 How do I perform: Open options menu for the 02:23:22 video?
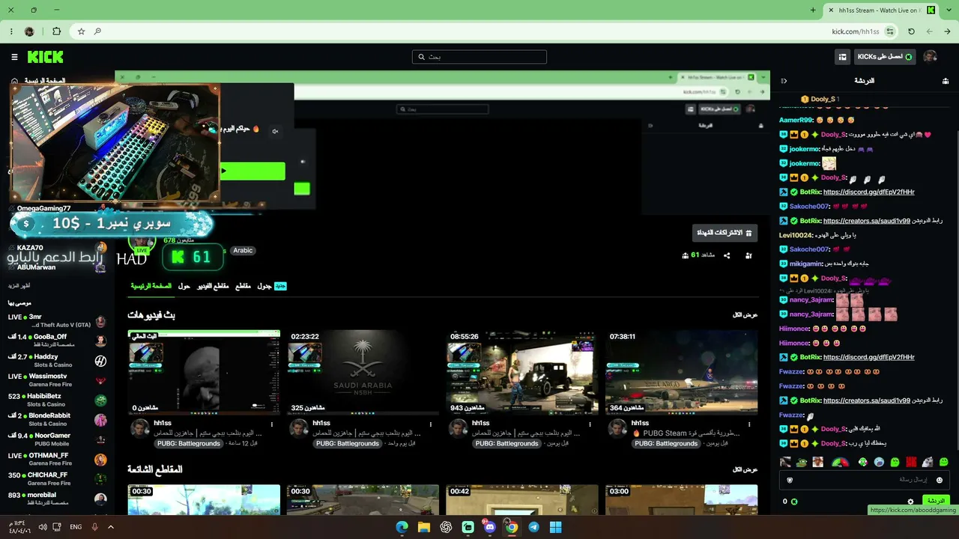point(431,424)
